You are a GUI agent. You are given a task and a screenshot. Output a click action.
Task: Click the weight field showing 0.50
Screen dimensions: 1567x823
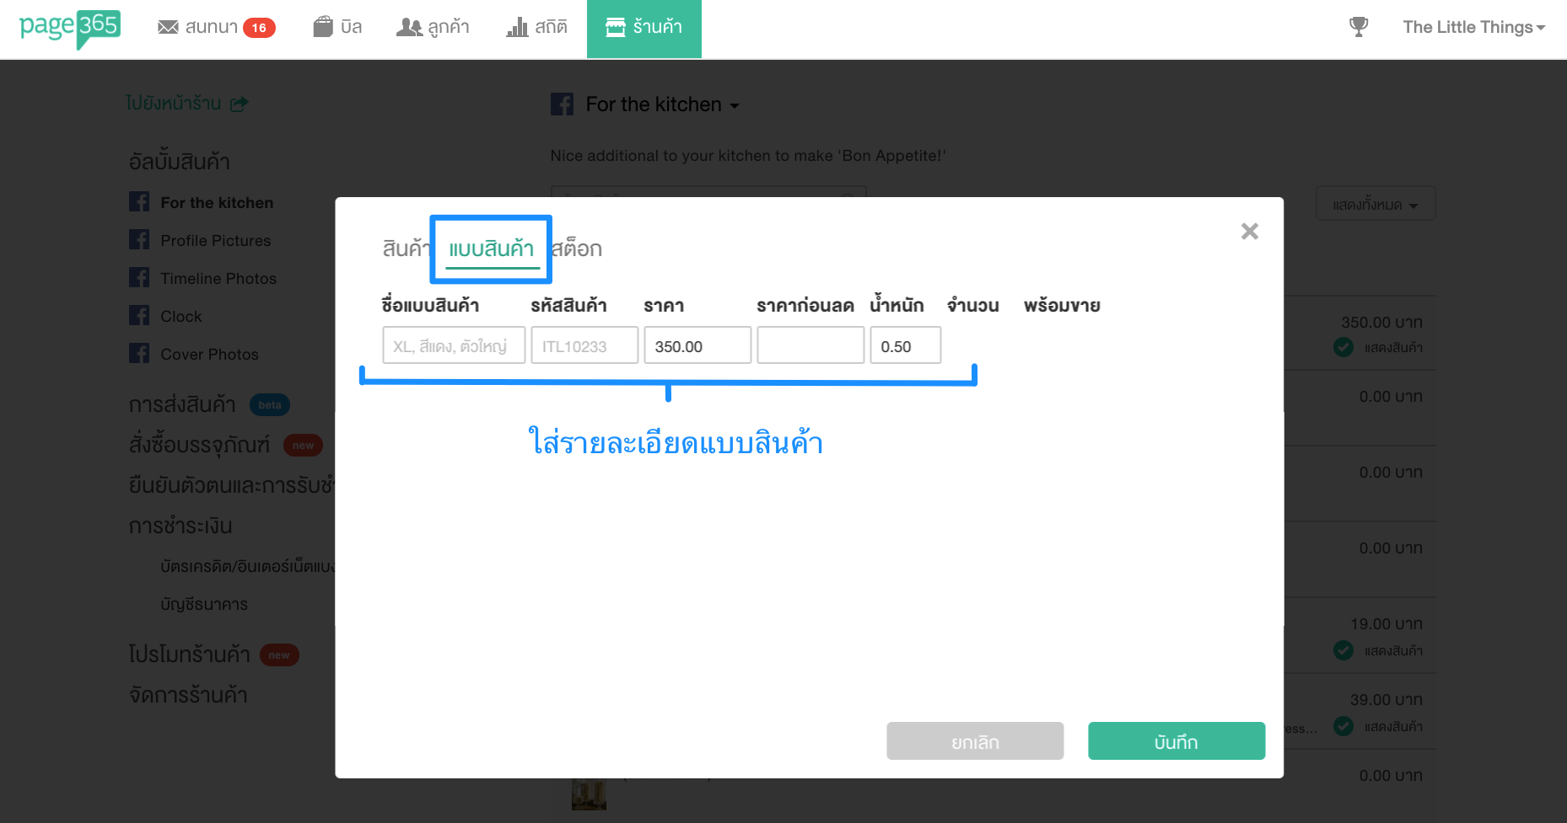coord(906,345)
